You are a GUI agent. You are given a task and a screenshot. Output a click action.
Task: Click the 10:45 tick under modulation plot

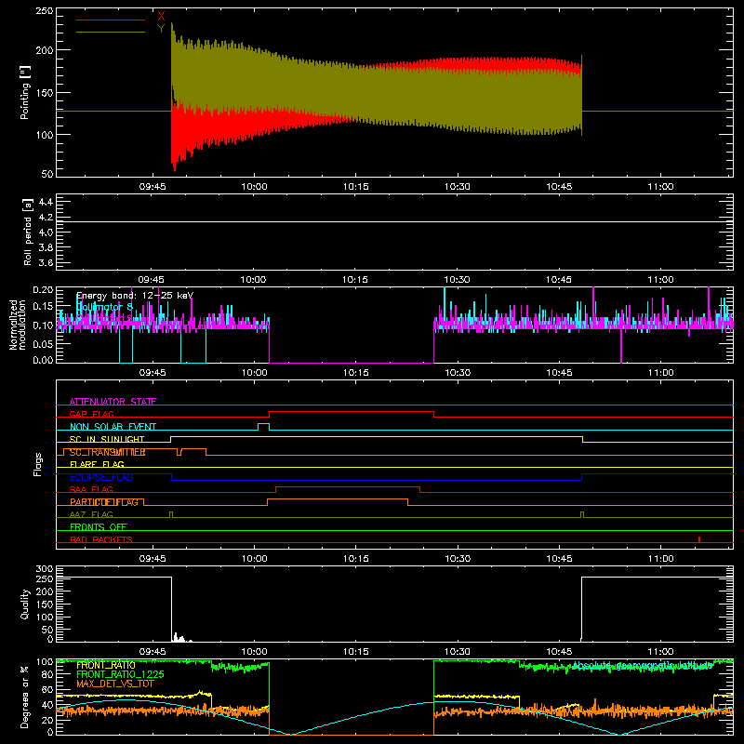559,373
